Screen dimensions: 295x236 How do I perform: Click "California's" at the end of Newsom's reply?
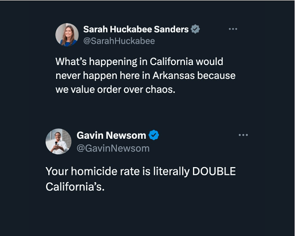pyautogui.click(x=74, y=186)
